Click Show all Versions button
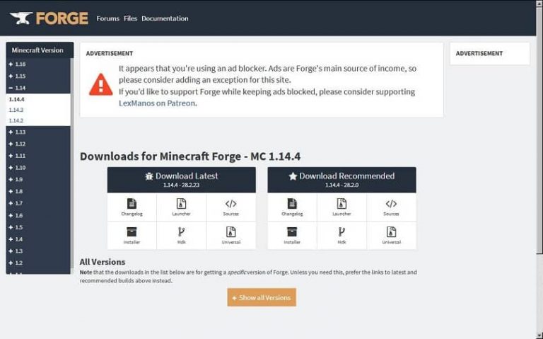543x339 pixels. pyautogui.click(x=262, y=297)
